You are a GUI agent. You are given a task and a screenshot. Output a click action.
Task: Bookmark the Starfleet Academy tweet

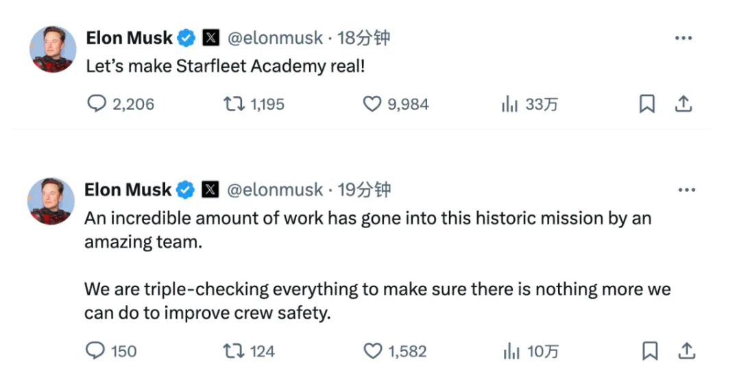647,104
